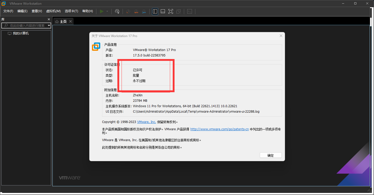Toggle the show library sidebar icon

click(155, 11)
